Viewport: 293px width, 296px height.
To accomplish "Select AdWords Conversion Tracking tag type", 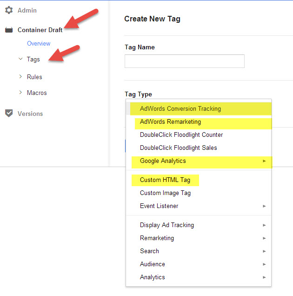I will [180, 108].
